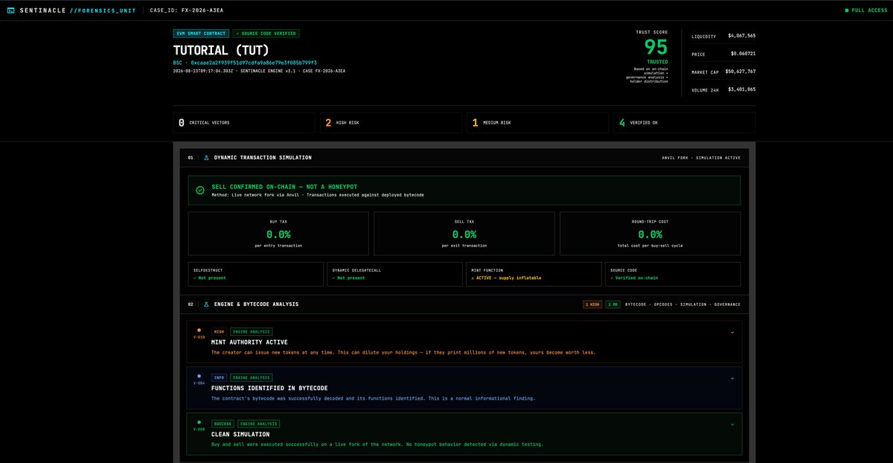Click the orange severity dot above V-010
893x463 pixels.
[x=199, y=330]
